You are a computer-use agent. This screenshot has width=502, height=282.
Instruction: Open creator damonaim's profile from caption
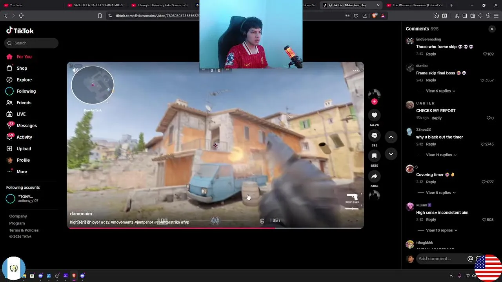(x=81, y=214)
